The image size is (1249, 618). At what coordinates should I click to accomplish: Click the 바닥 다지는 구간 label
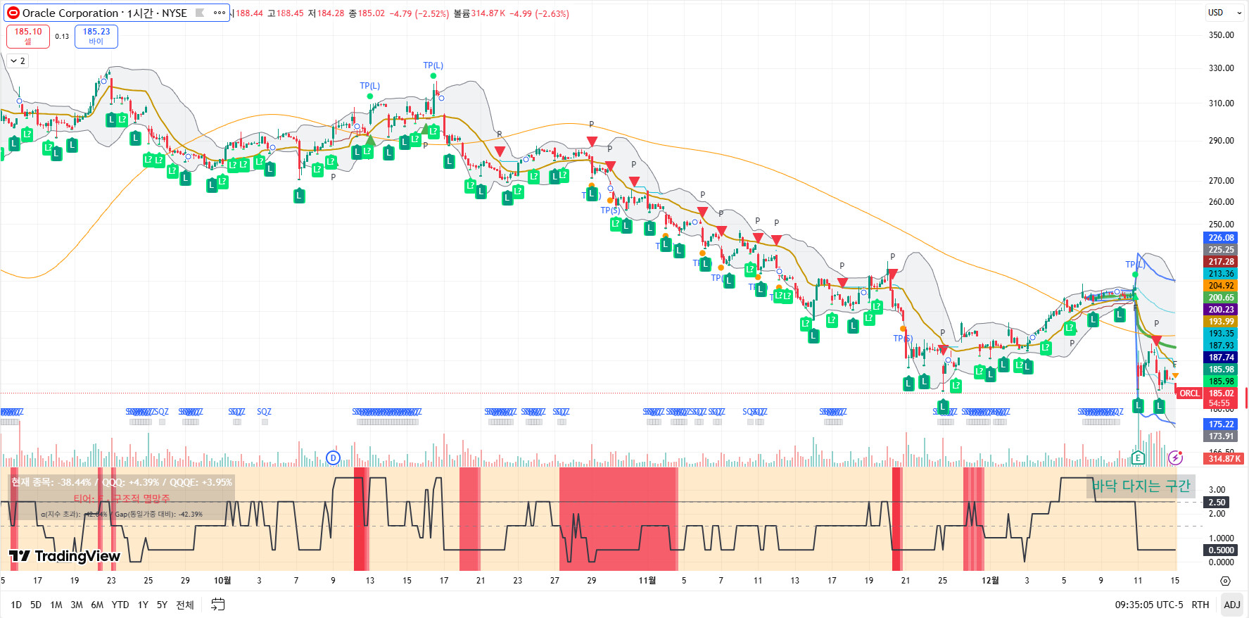point(1141,486)
